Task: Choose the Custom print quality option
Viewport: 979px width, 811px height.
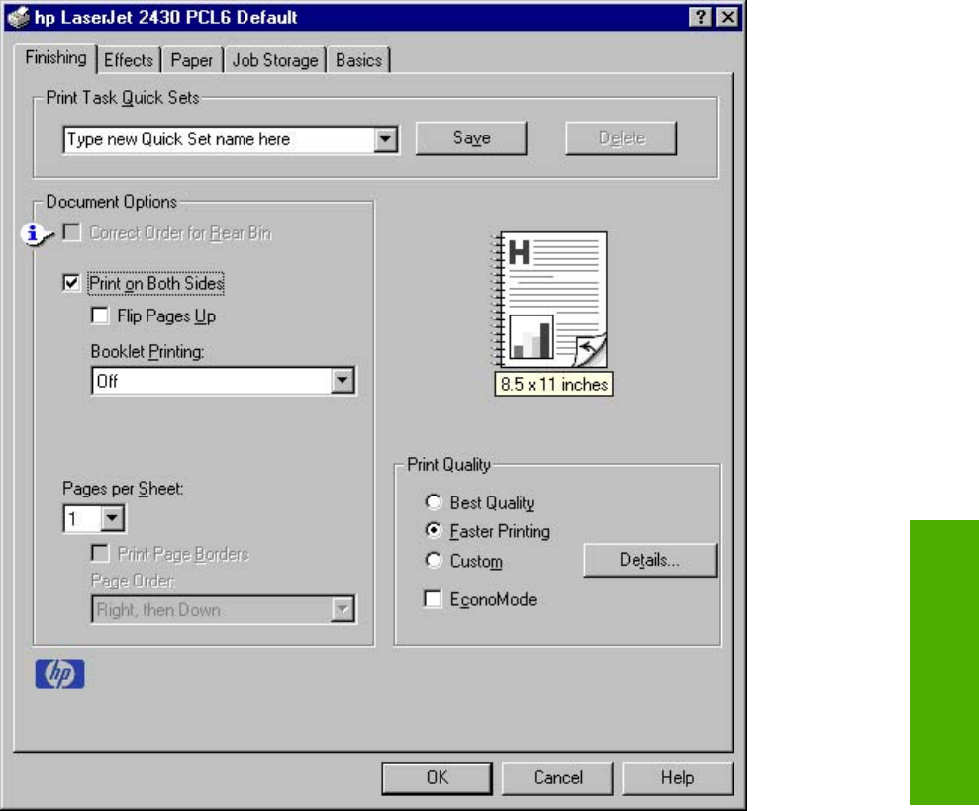Action: [x=433, y=560]
